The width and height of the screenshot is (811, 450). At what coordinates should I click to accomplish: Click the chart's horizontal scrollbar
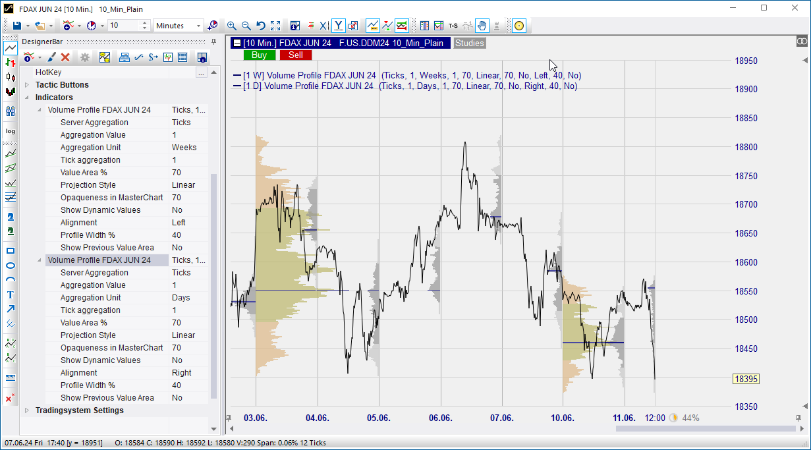(705, 428)
